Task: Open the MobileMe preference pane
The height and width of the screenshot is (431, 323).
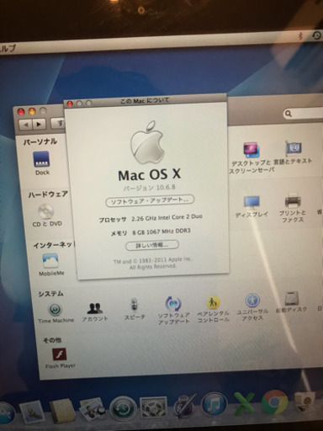Action: [x=50, y=264]
